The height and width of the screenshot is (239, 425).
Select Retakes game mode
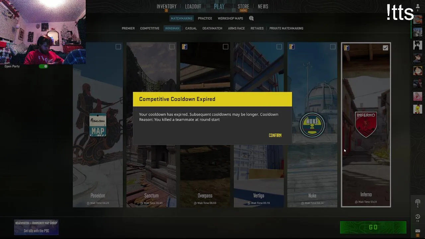tap(257, 28)
